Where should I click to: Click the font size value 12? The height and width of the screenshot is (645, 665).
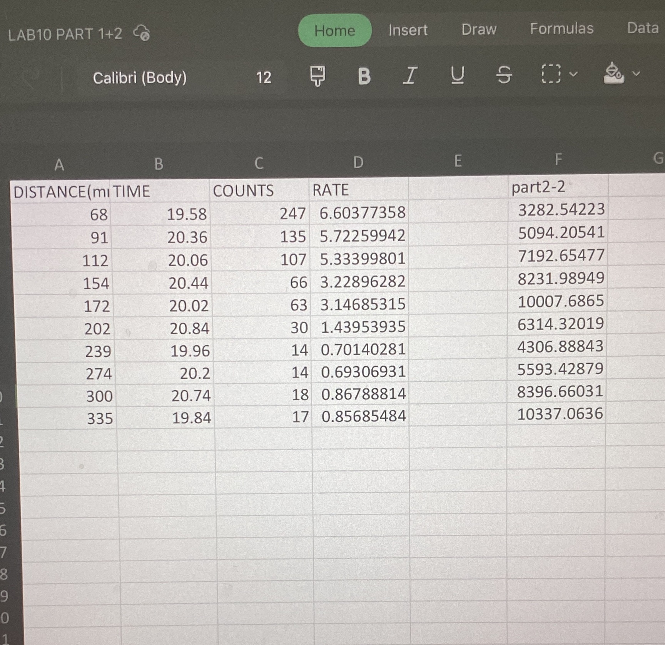click(264, 78)
